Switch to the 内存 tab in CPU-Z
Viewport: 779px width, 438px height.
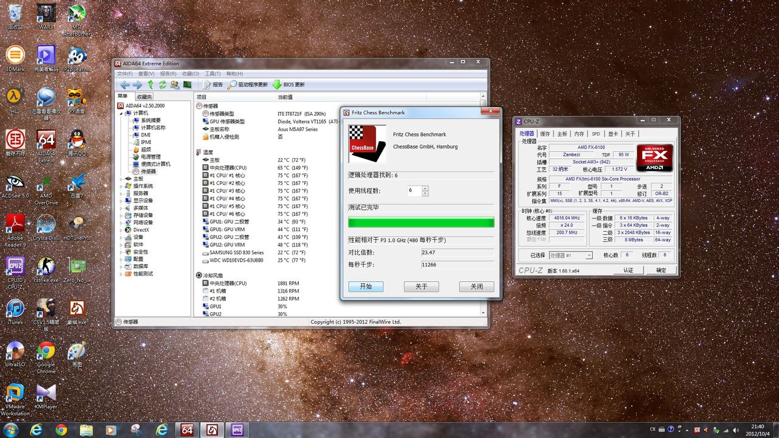coord(579,134)
